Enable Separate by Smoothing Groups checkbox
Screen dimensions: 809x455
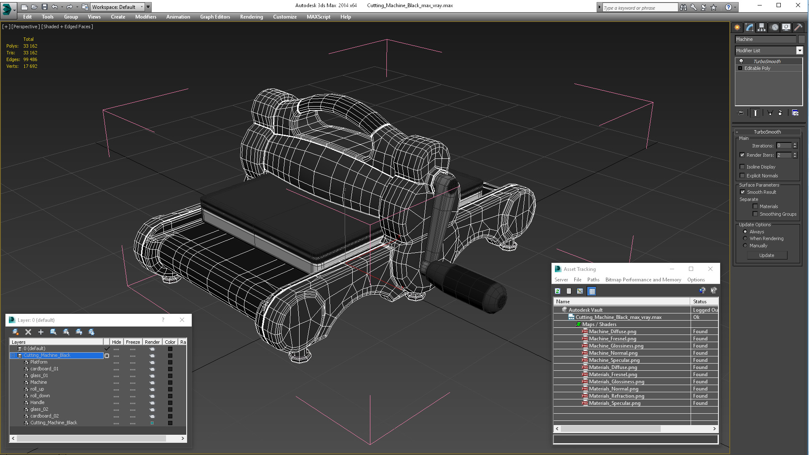[x=755, y=214]
